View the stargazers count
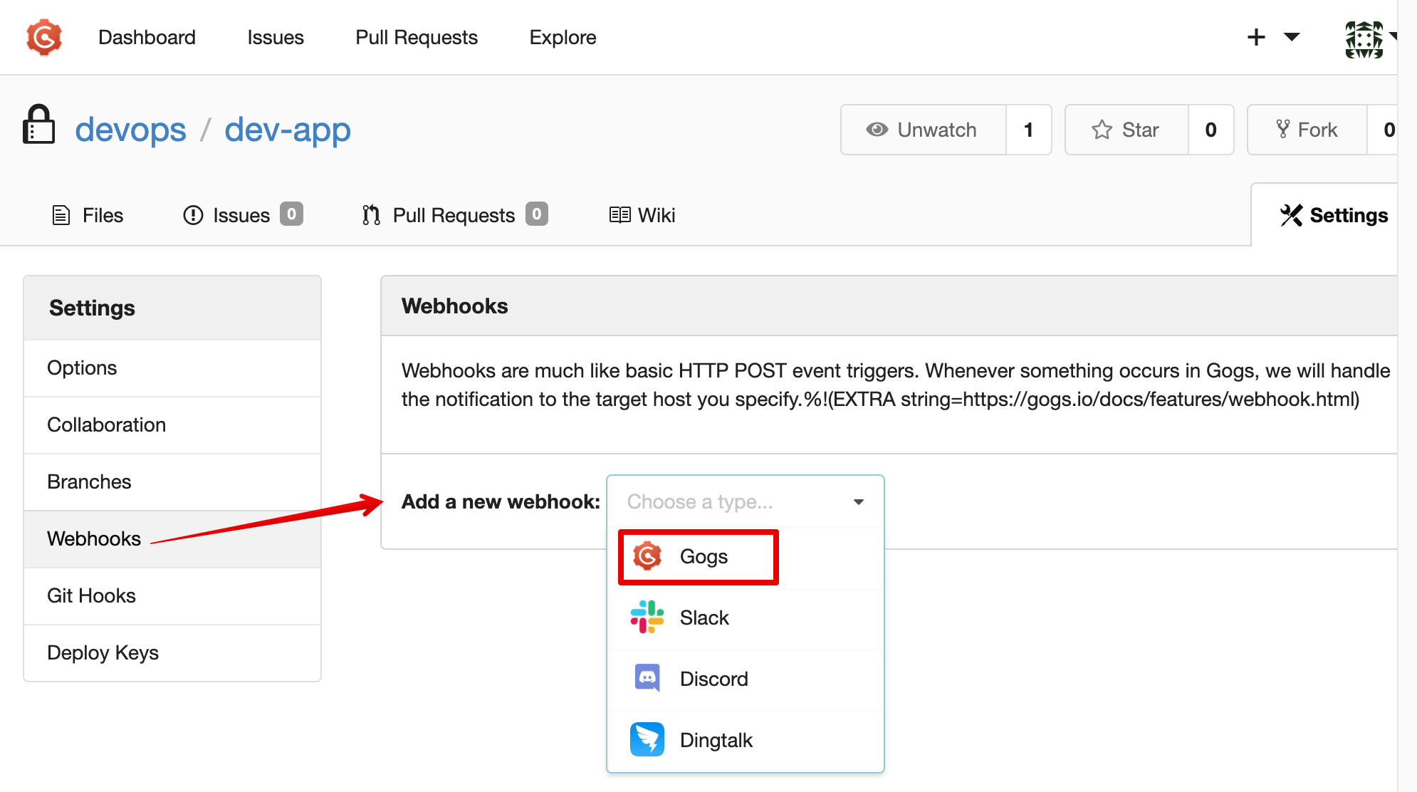 (1211, 130)
